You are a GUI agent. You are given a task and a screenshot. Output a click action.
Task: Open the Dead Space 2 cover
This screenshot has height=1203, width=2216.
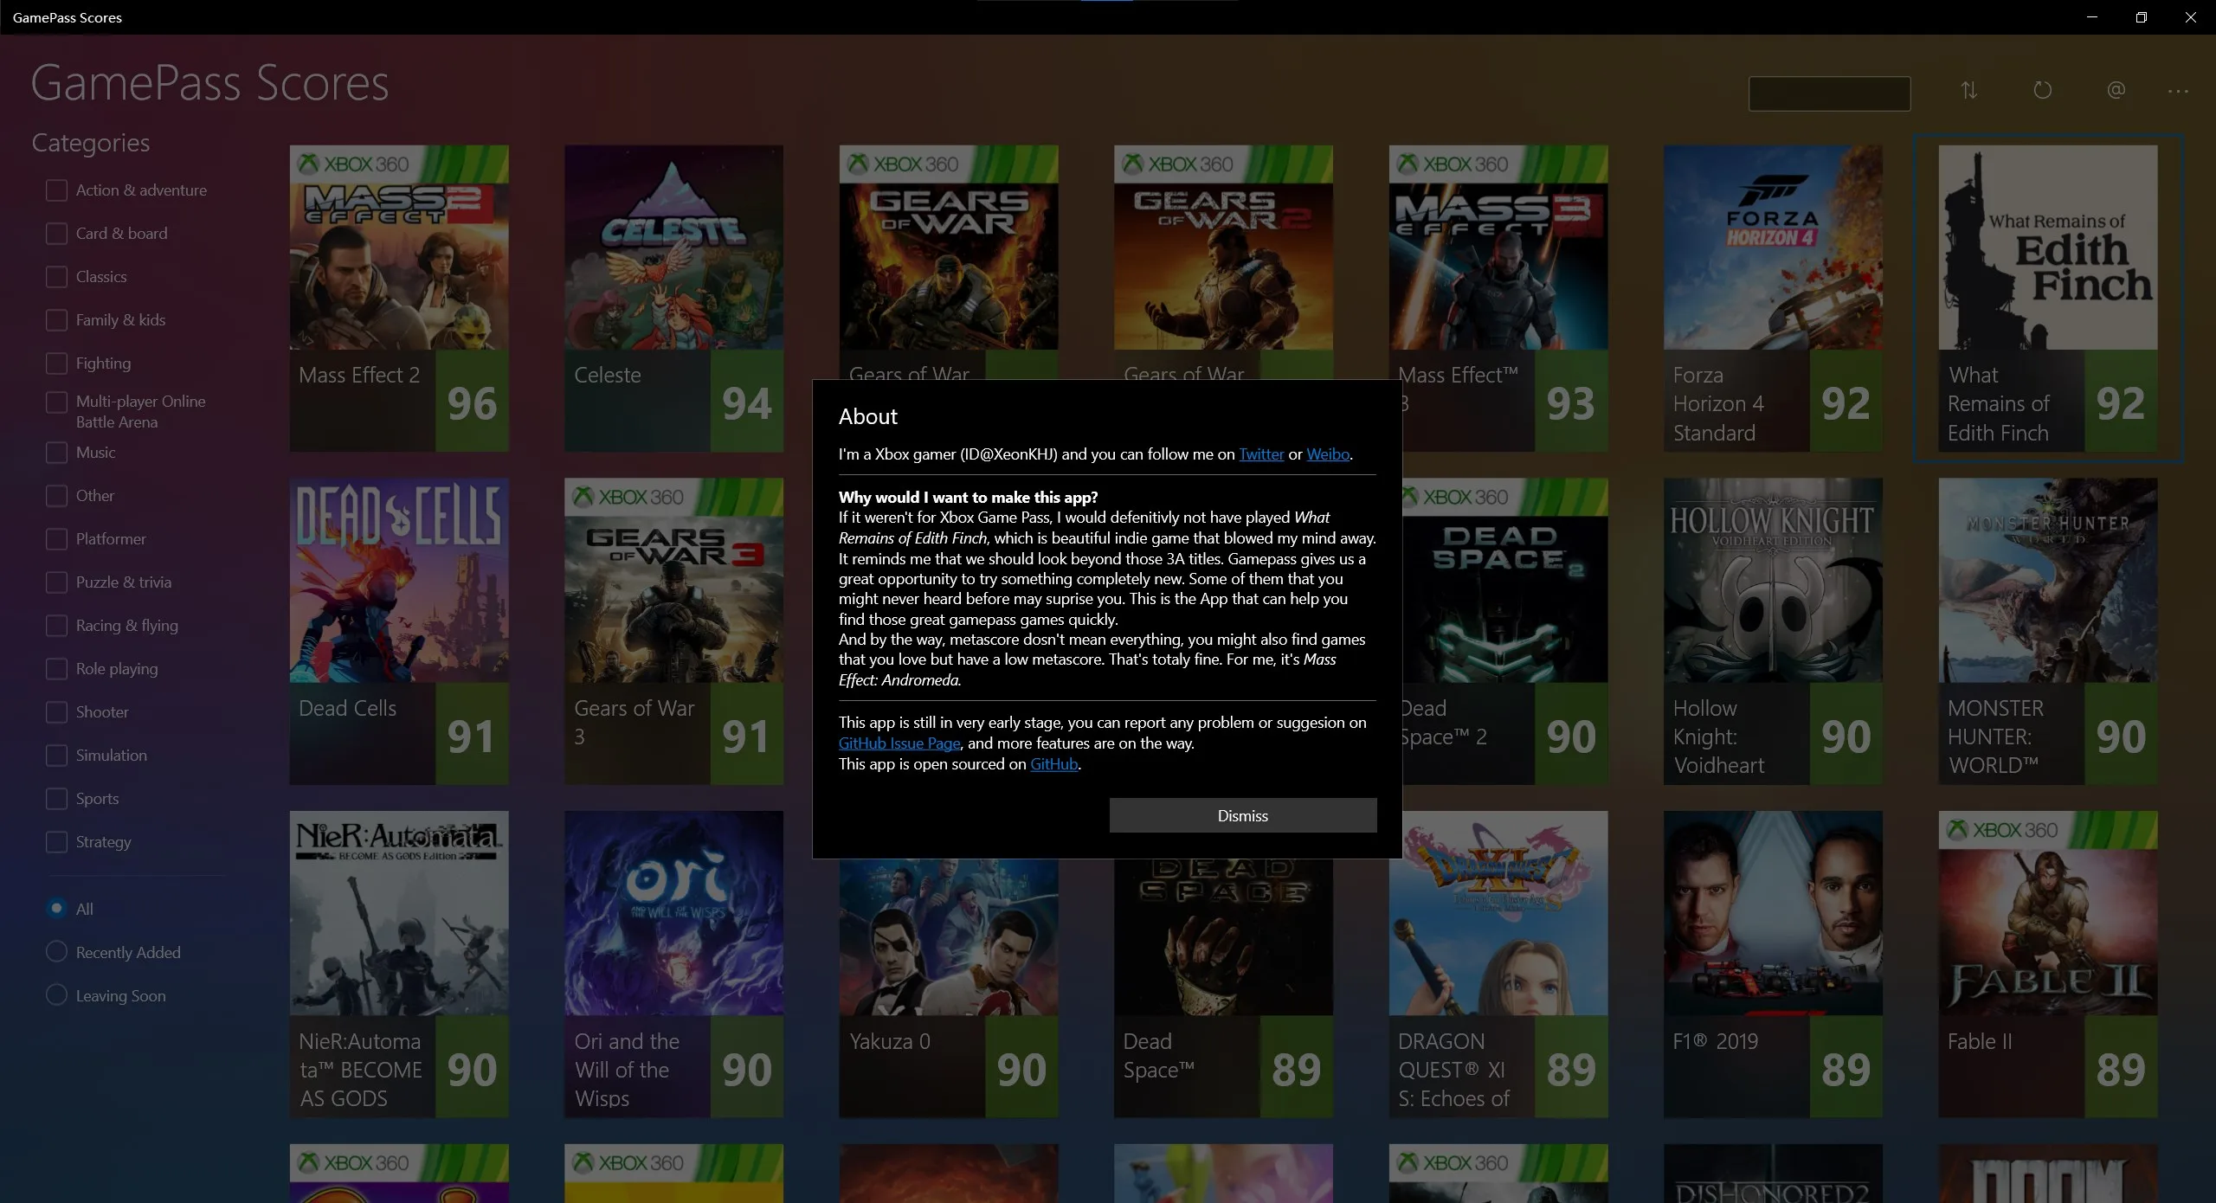pos(1504,581)
